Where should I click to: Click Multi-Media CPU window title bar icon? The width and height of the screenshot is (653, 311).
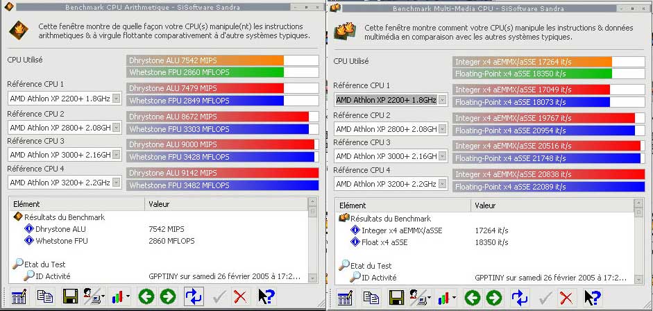coord(336,7)
